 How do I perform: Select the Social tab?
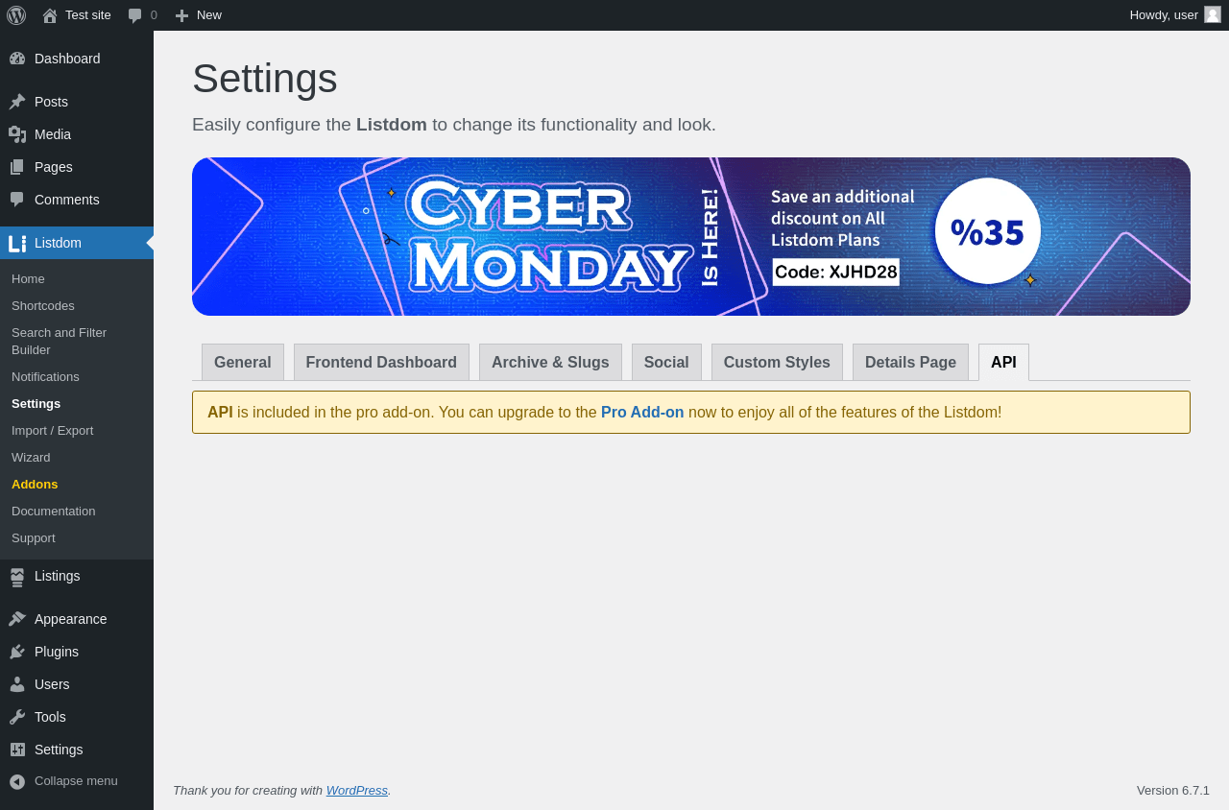click(x=666, y=362)
